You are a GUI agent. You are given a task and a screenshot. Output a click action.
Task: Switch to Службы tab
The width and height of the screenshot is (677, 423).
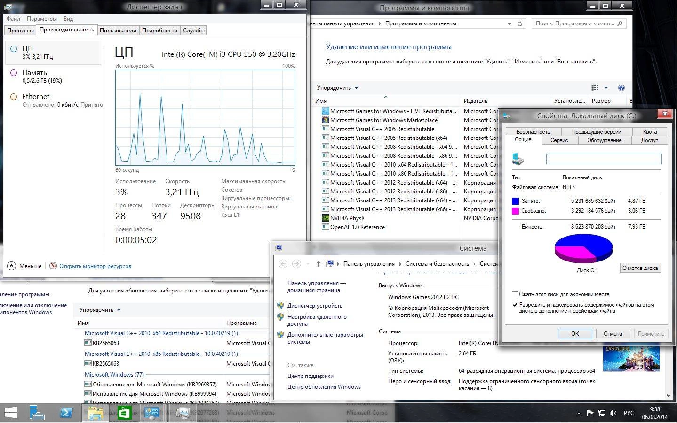(194, 31)
